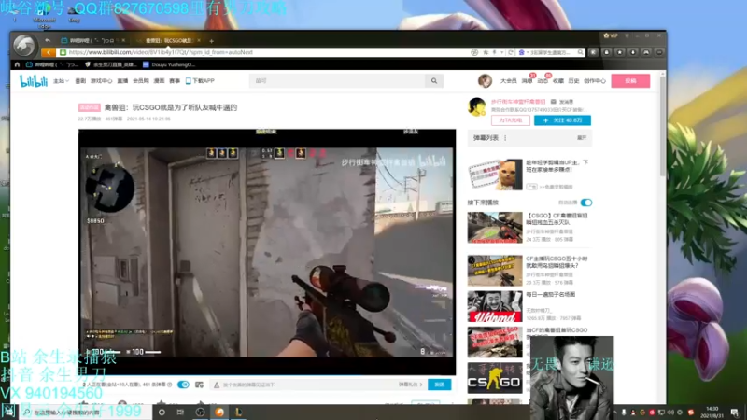Click the pink 投稿 upload button
The height and width of the screenshot is (420, 747).
(x=630, y=81)
